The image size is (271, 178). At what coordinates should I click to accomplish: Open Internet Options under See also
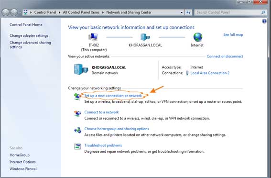pos(22,162)
